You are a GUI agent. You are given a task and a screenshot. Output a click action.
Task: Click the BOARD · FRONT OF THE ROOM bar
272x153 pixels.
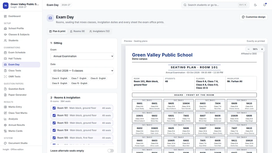click(x=194, y=95)
